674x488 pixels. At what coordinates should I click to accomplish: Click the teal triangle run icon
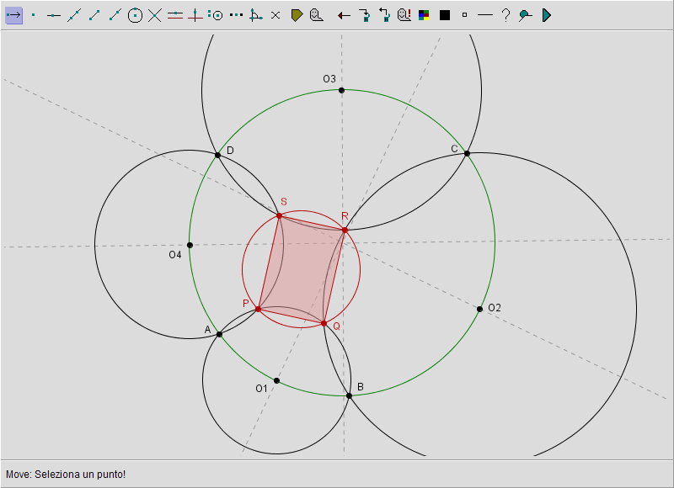click(x=546, y=15)
